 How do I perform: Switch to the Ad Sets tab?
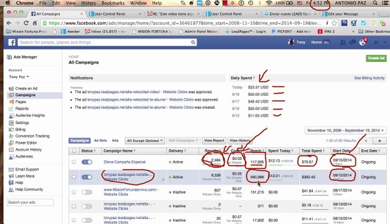(x=100, y=141)
